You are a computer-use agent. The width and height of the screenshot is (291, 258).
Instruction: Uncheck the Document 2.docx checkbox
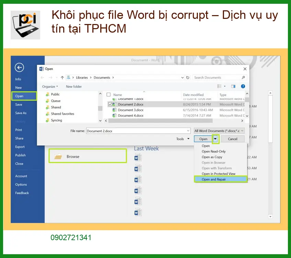point(110,104)
